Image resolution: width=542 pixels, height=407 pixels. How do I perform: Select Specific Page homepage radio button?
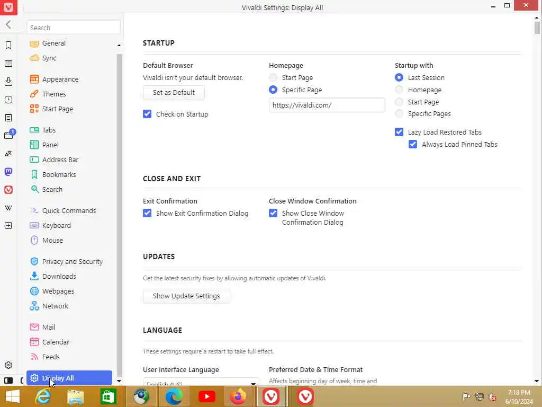coord(273,90)
